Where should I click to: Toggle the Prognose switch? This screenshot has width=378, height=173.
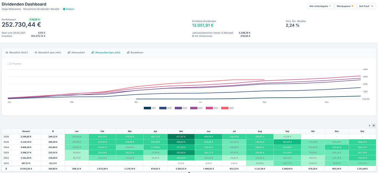click(9, 64)
